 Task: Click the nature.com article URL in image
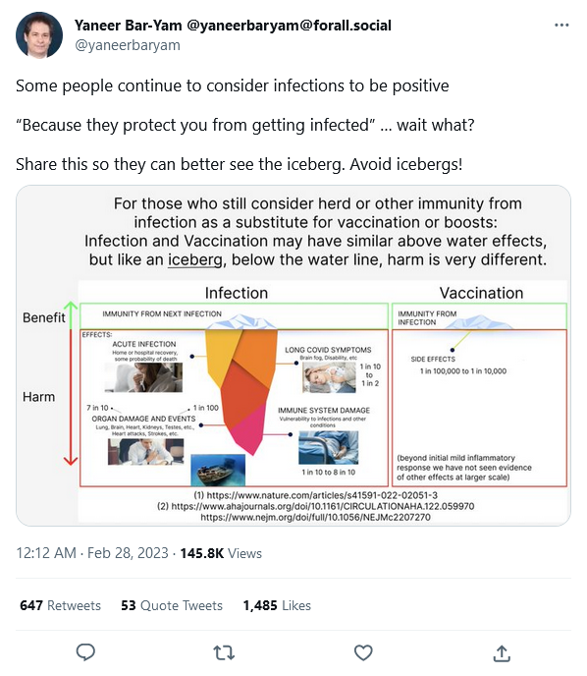point(315,495)
